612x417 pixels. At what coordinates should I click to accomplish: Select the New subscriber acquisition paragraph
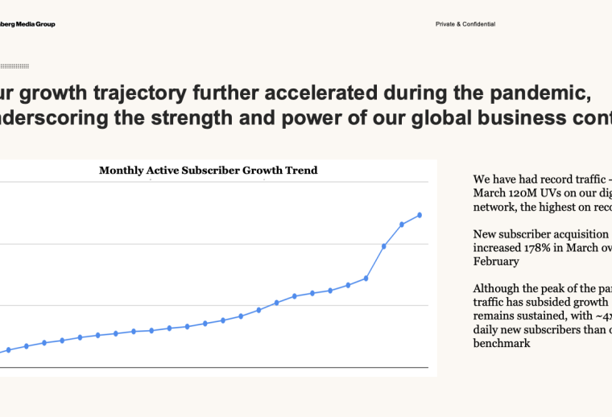point(541,248)
